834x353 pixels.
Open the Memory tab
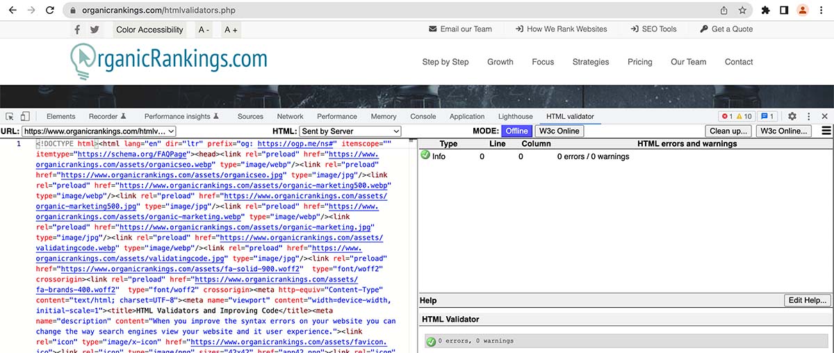tap(384, 117)
